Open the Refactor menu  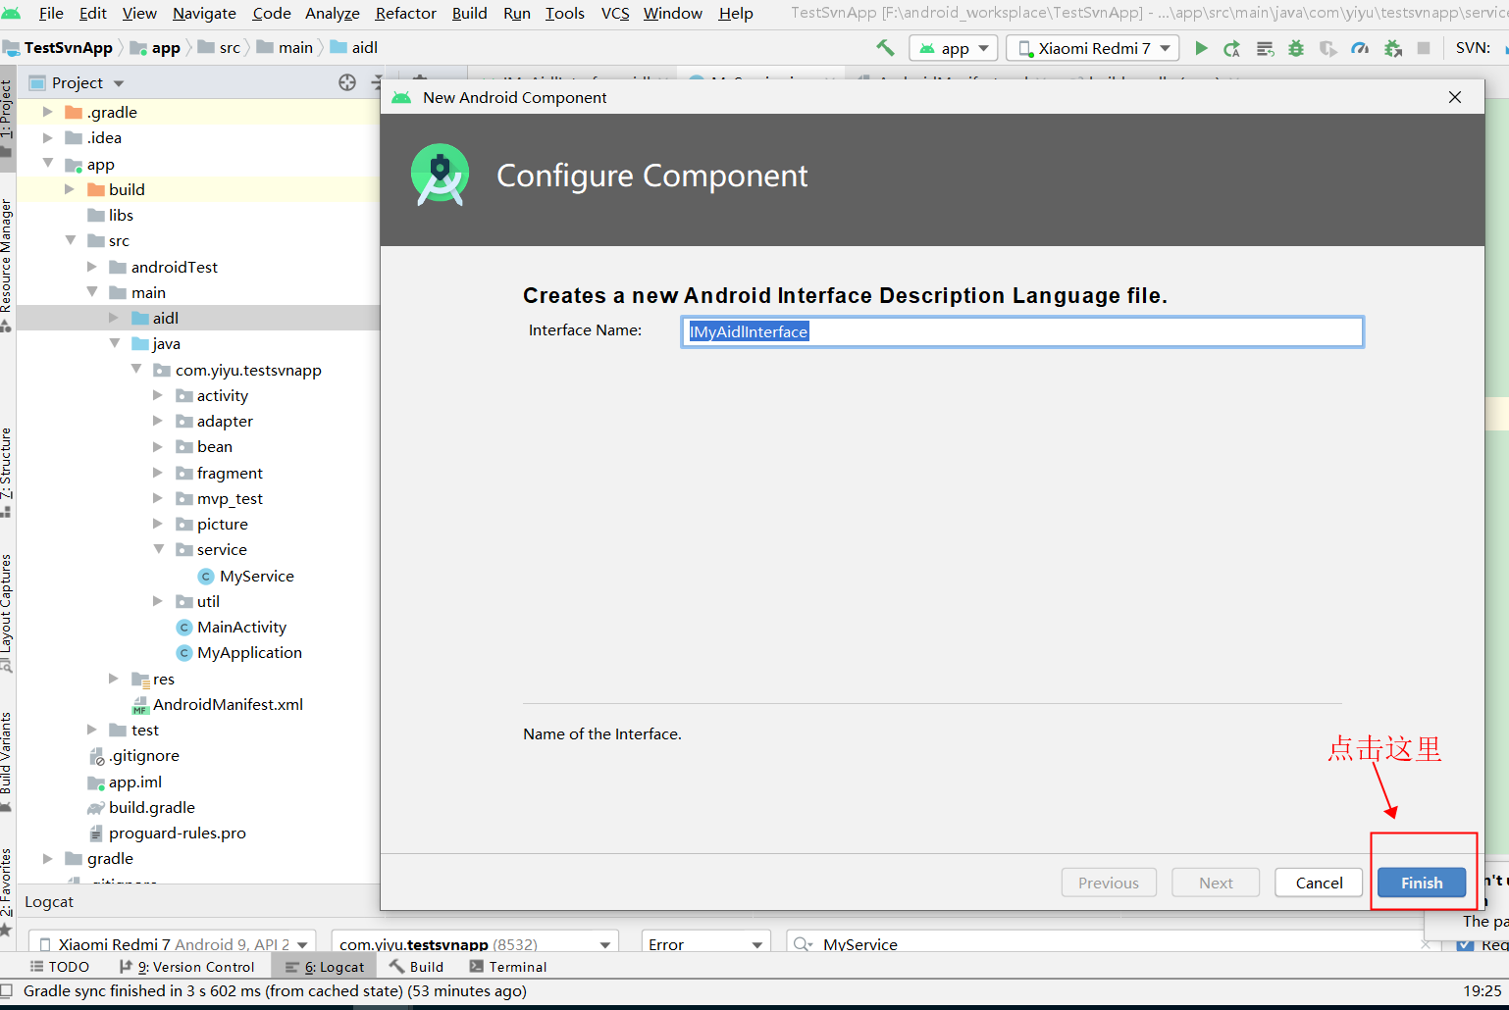pos(405,14)
